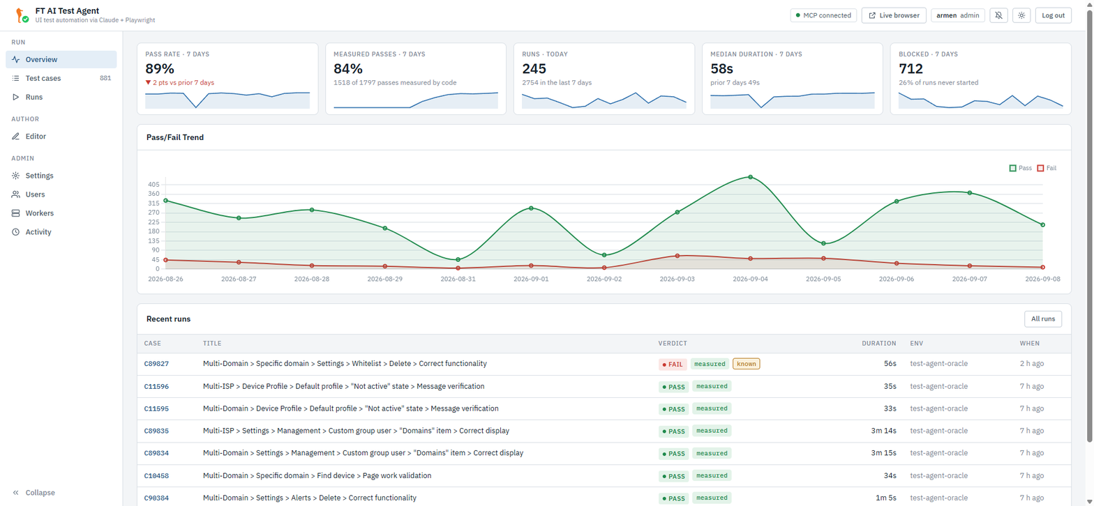Switch theme using the sun icon

pos(1021,15)
